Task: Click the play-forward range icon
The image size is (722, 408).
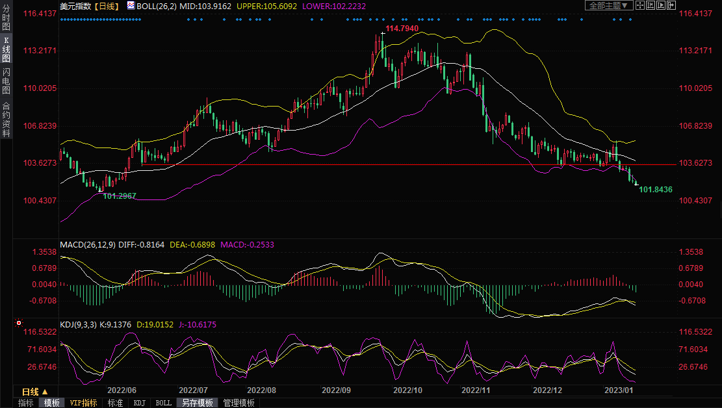Action: tap(662, 5)
